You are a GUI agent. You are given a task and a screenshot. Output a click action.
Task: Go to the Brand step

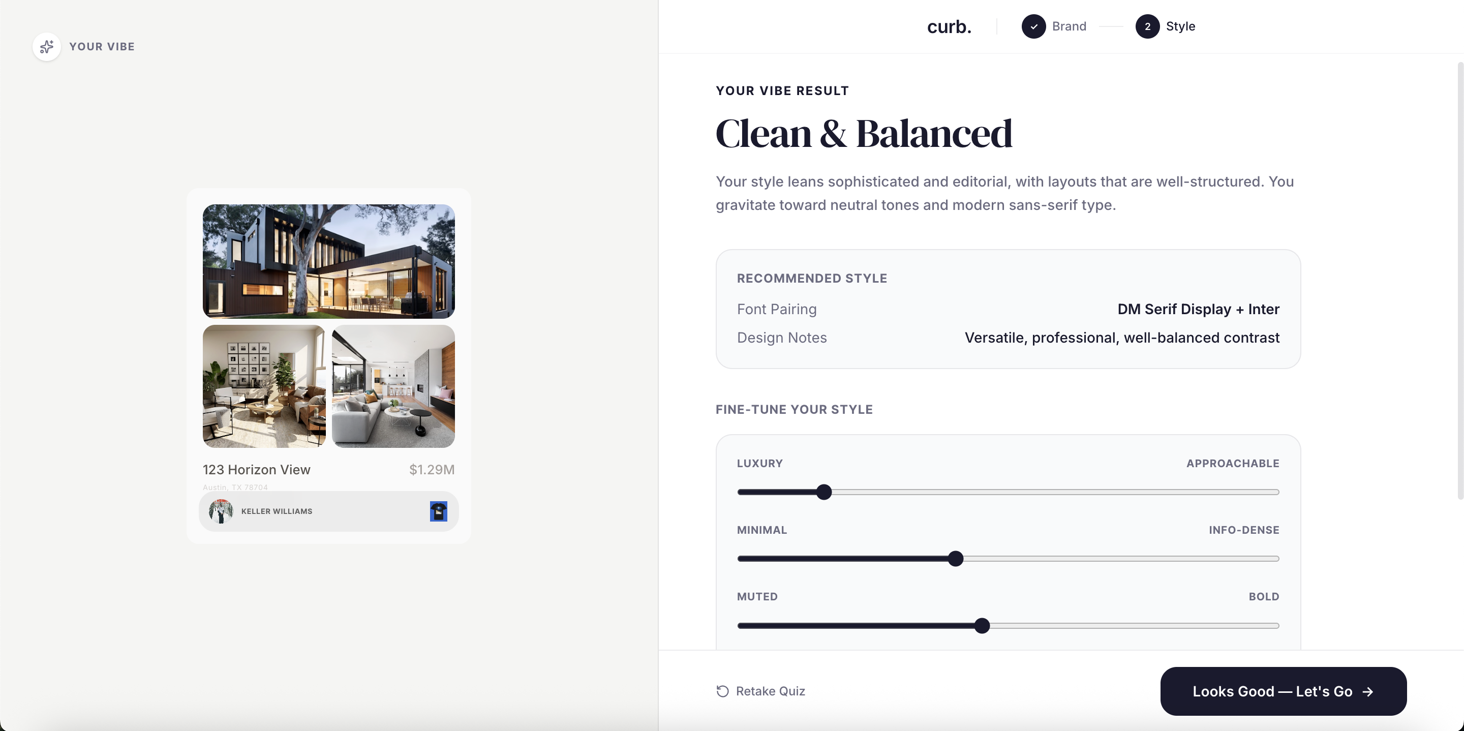[x=1069, y=27]
